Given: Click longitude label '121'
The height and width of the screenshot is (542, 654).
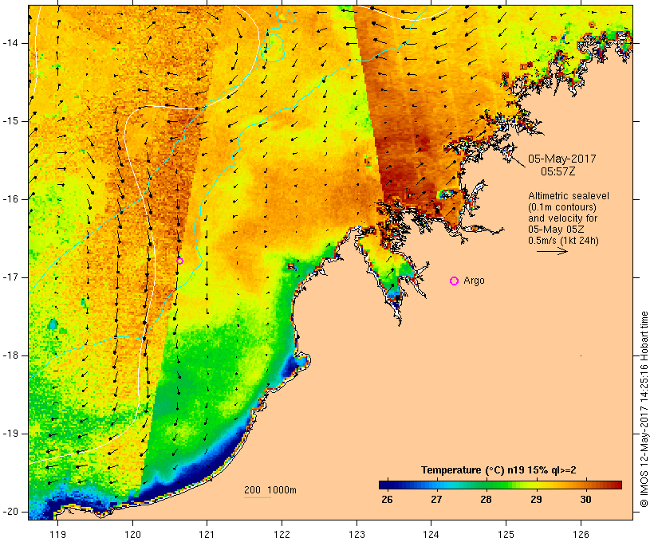Looking at the screenshot, I should pos(207,535).
